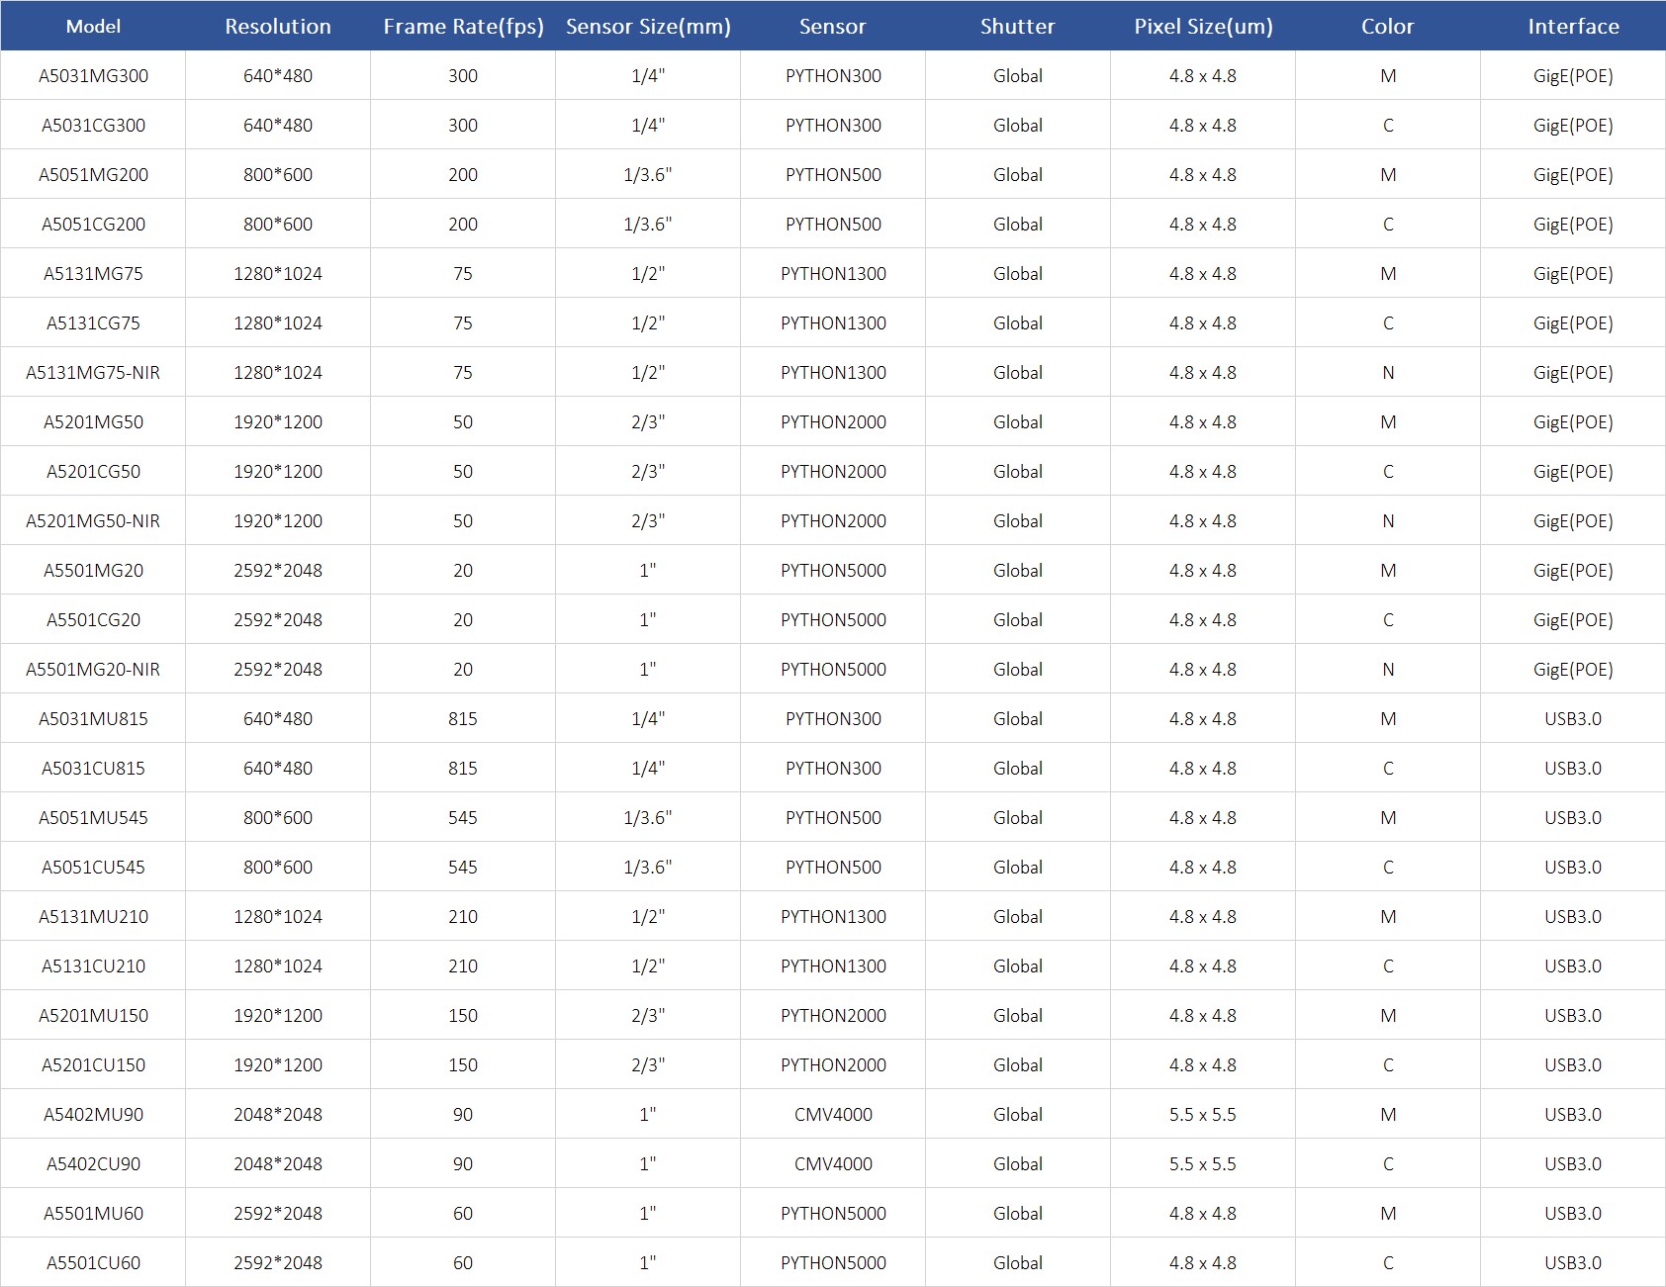Click 1/3.6" sensor size in A5051CG200 row
The height and width of the screenshot is (1287, 1666).
[648, 225]
